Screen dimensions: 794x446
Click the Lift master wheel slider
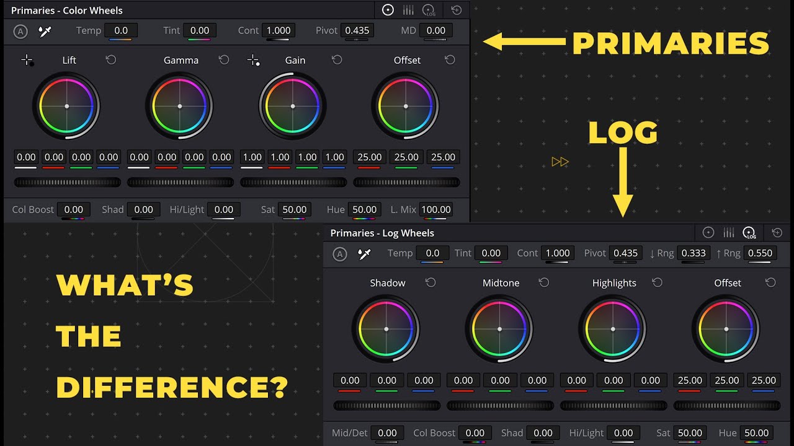68,182
